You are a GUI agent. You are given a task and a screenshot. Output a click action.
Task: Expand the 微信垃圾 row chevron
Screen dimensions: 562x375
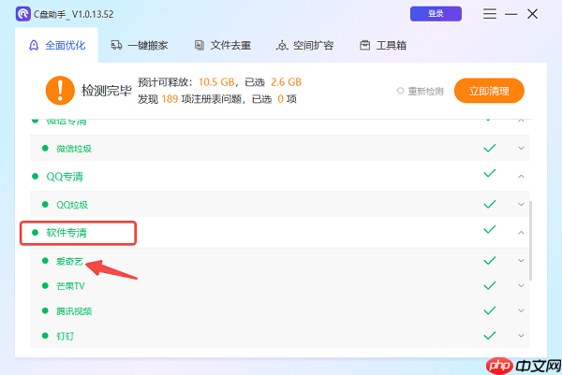point(521,148)
